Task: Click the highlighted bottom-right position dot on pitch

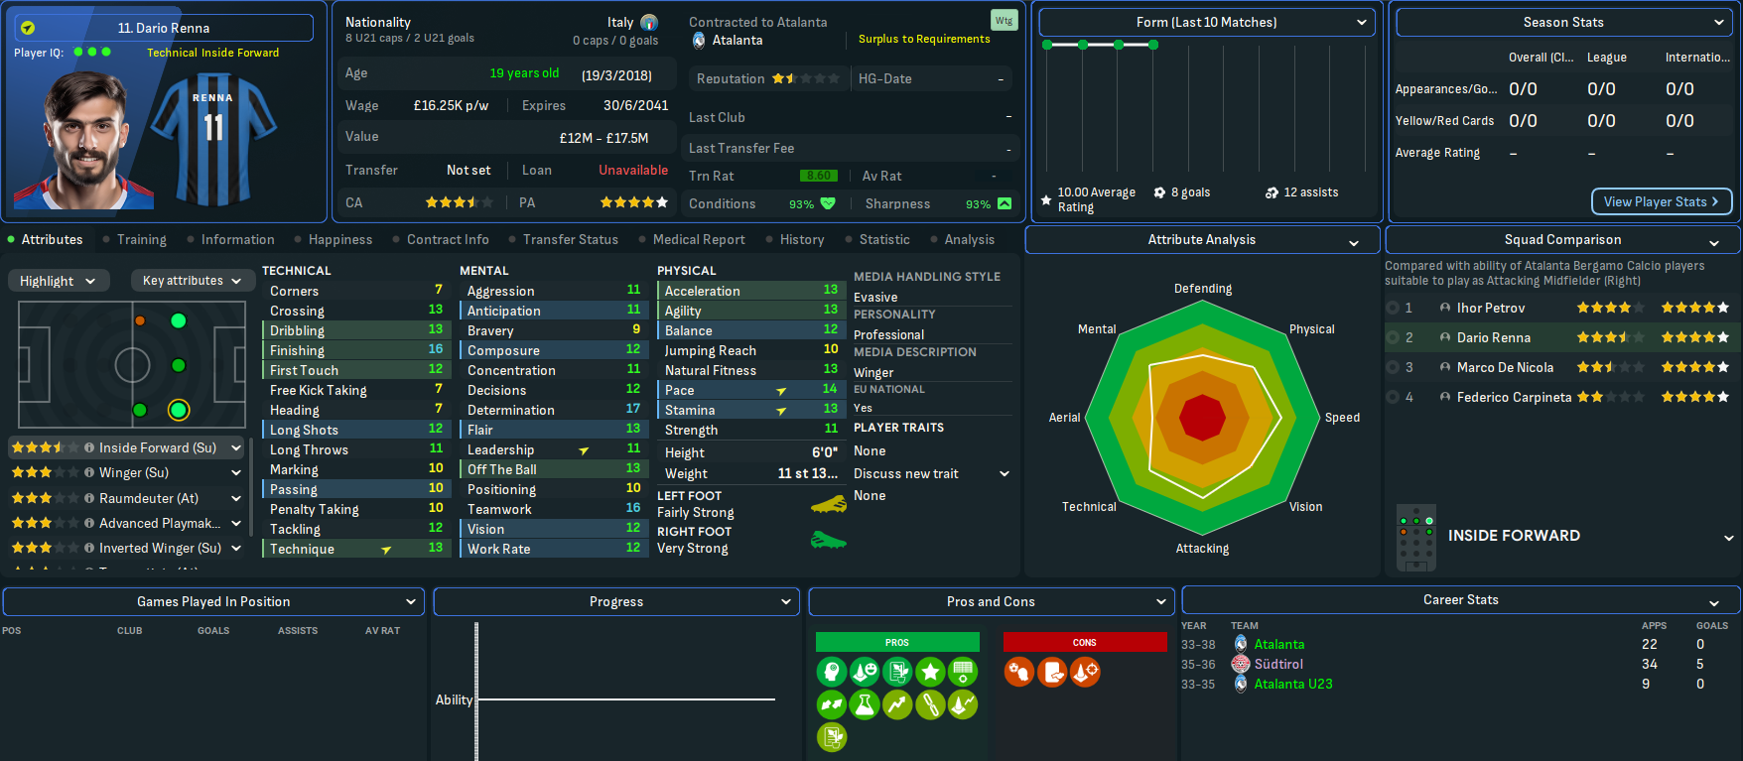Action: tap(179, 410)
